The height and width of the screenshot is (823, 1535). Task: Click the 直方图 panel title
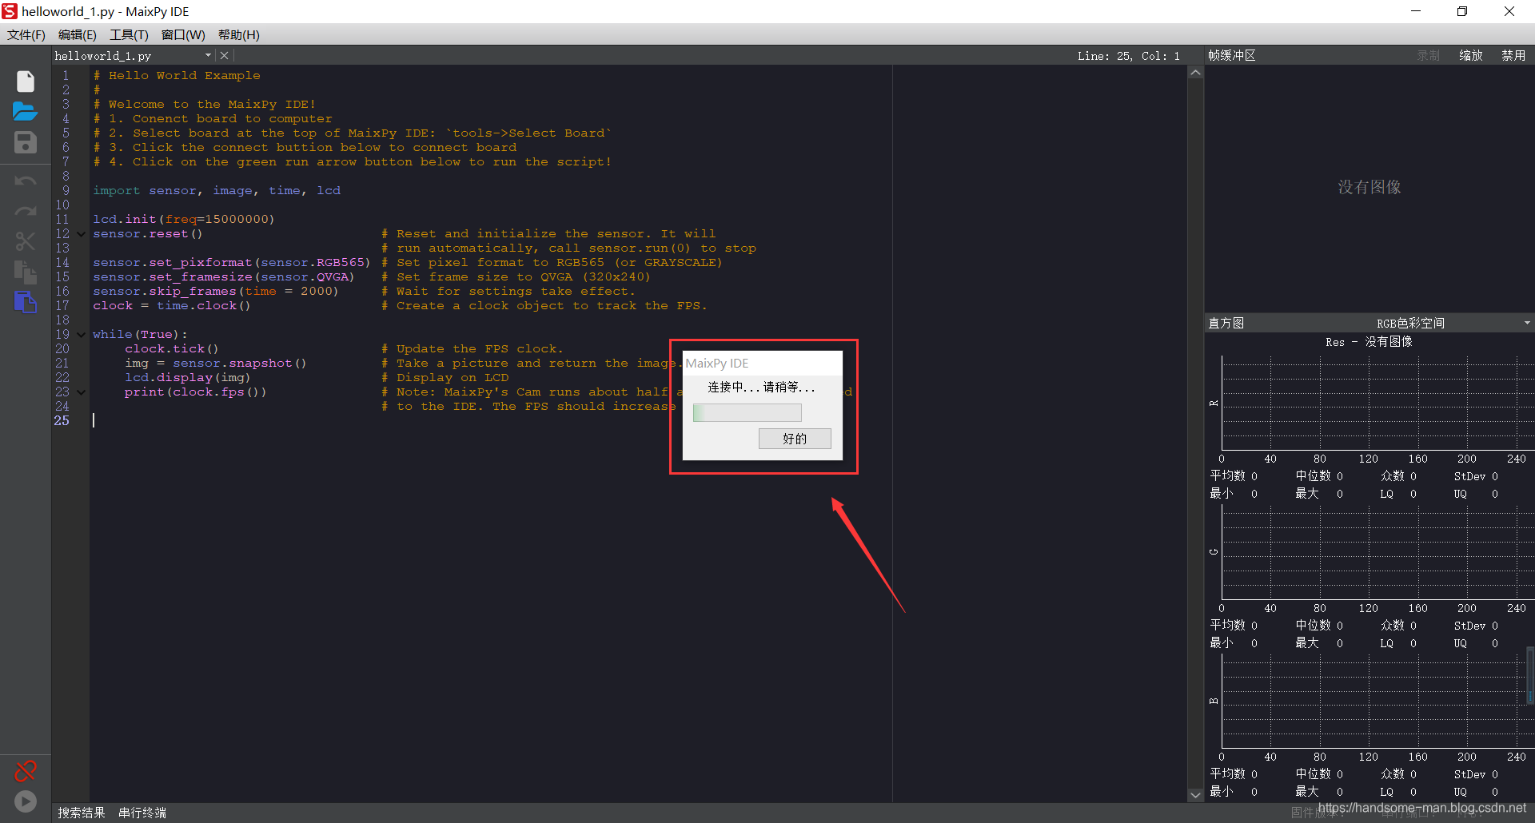(1226, 323)
